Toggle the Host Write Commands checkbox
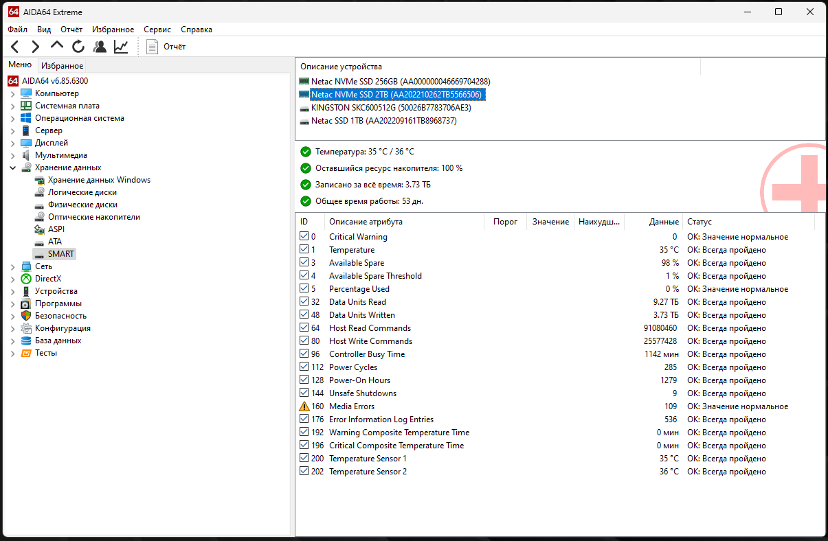The height and width of the screenshot is (541, 828). click(x=304, y=341)
